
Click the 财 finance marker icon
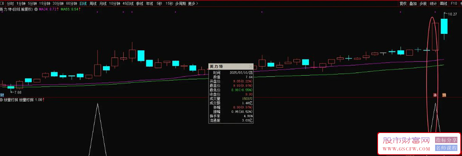coord(2,95)
